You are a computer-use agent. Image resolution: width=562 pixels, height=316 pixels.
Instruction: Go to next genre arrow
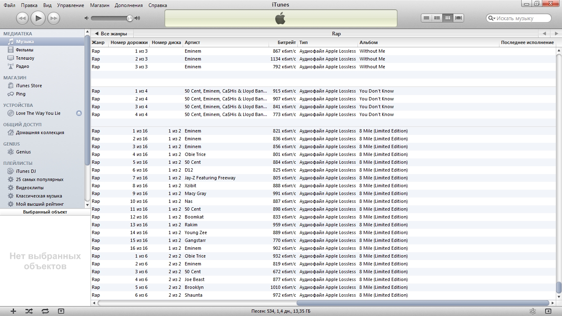coord(556,34)
